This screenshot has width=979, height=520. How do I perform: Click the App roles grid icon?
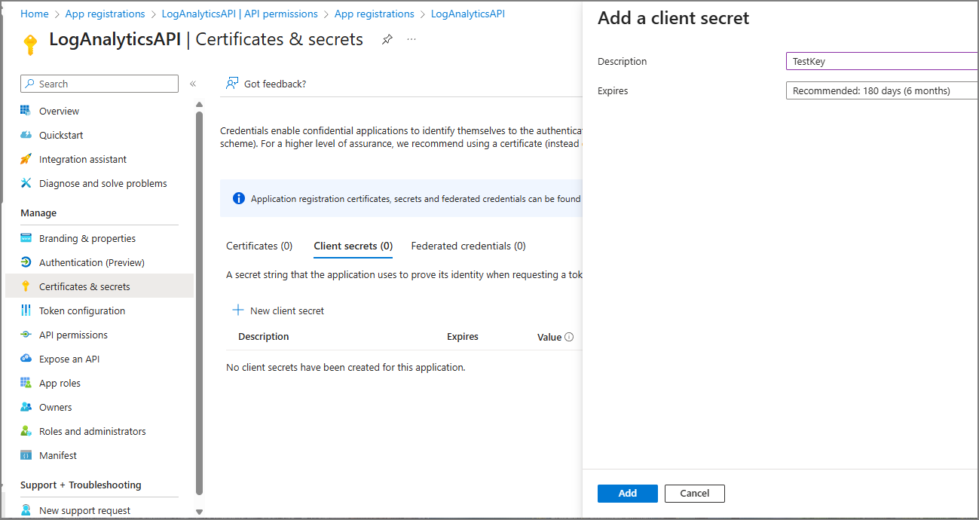coord(26,383)
